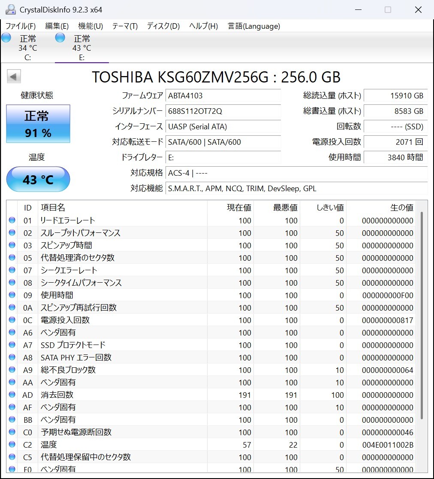This screenshot has height=479, width=434.
Task: Click the transfer mode field SATA/600 | SATA/600
Action: (x=223, y=142)
